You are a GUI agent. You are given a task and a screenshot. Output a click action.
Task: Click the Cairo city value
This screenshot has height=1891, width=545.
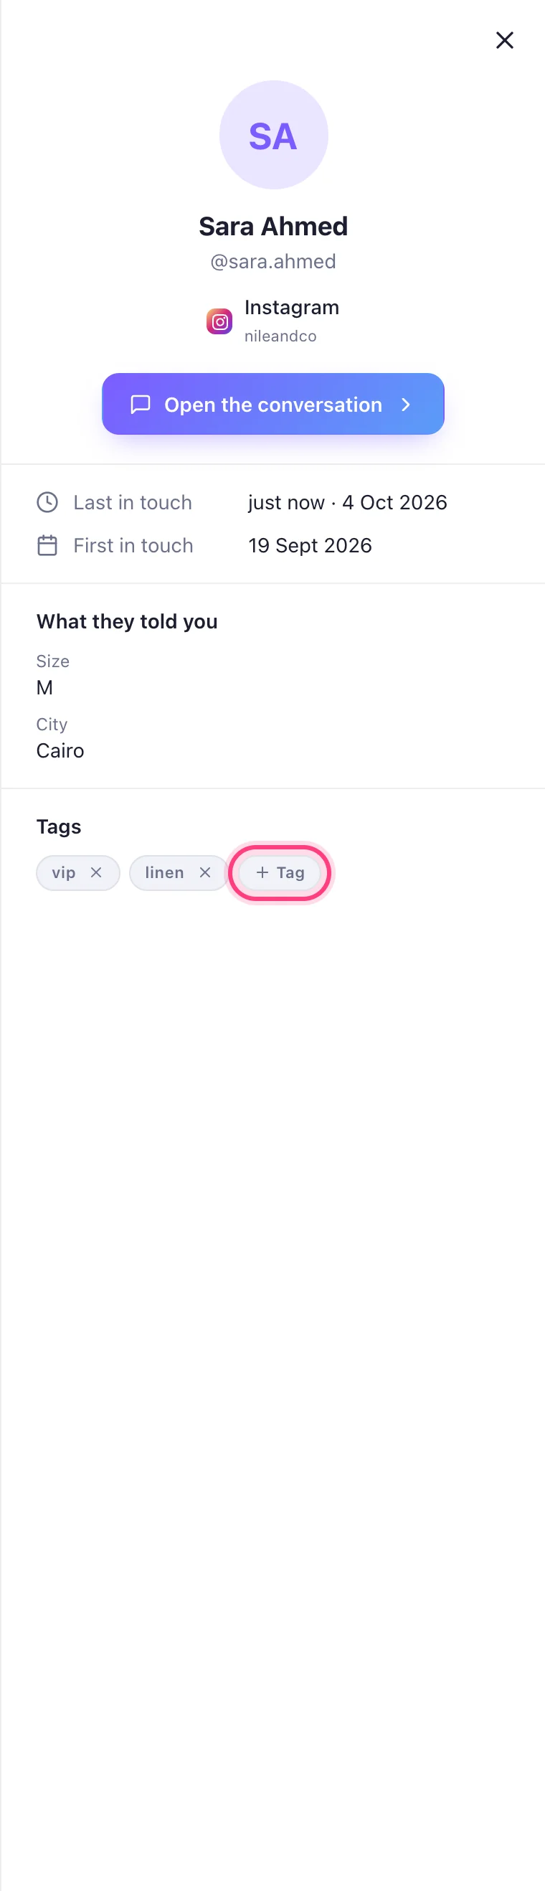60,750
